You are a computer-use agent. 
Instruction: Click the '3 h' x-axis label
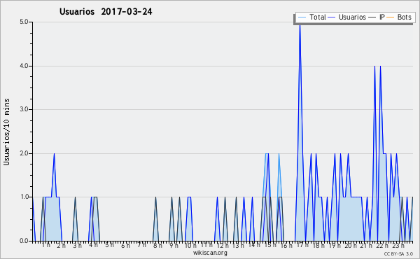(x=78, y=246)
